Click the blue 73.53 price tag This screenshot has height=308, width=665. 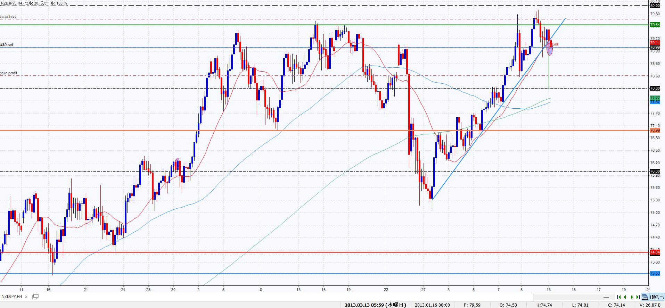[x=655, y=274]
